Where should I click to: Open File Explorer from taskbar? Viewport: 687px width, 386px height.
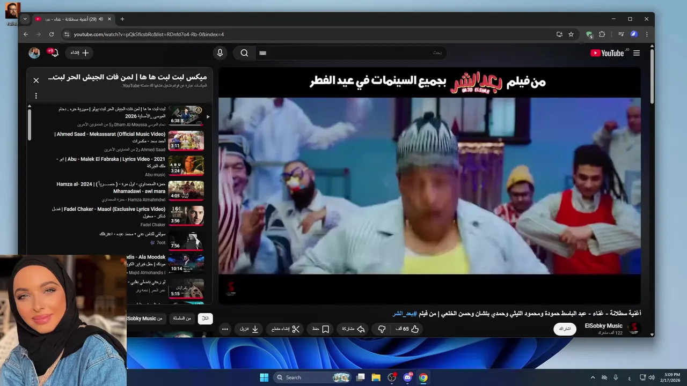tap(376, 377)
